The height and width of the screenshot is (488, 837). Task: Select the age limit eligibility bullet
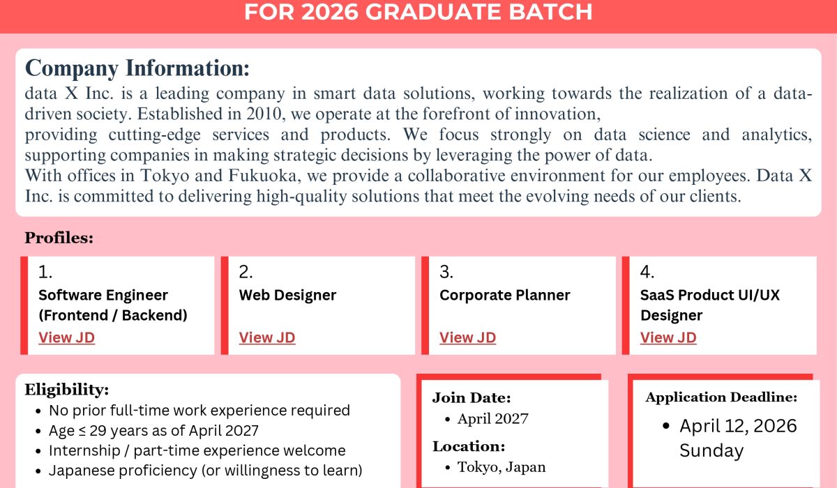(153, 431)
